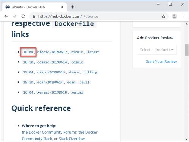
Task: Open the 18.10 tag link
Action: [28, 62]
